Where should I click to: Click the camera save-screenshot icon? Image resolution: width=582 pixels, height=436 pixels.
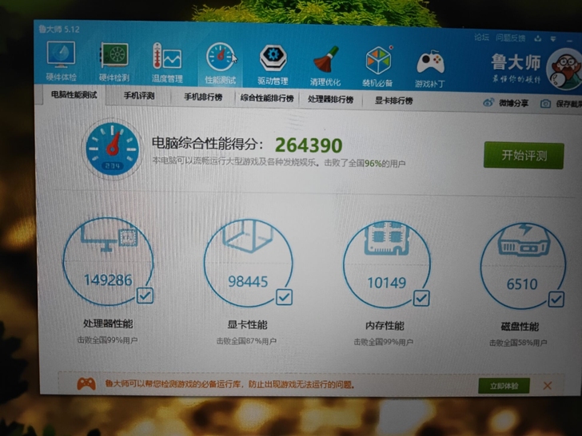[545, 104]
